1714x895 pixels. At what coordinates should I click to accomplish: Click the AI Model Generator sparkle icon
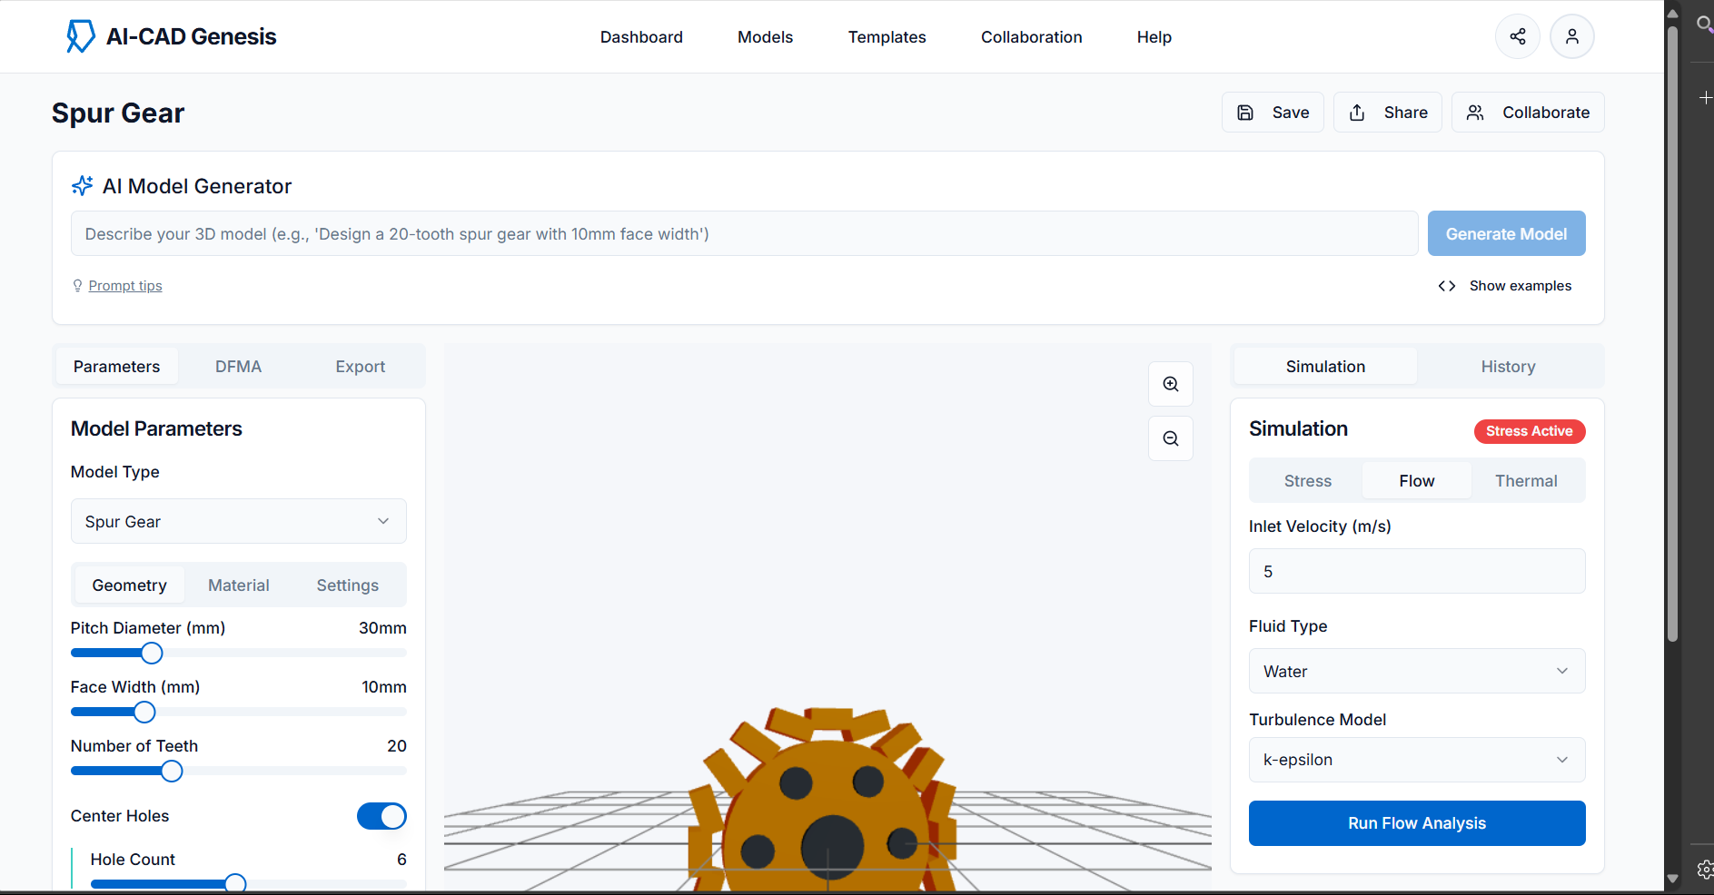(82, 185)
